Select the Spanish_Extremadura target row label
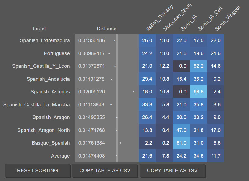Viewport: 249px width, 181px height. 45,40
